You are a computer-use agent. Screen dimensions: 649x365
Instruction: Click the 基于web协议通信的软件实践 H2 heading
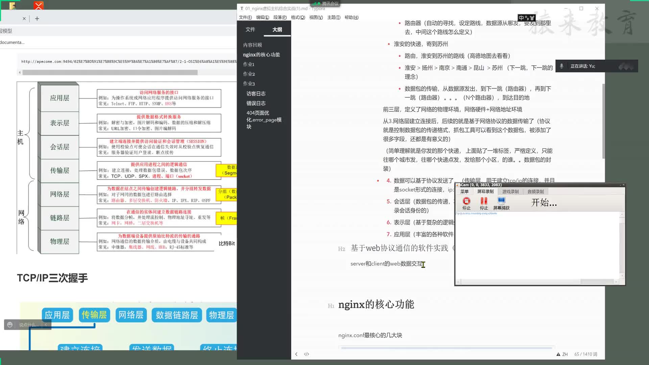point(399,248)
